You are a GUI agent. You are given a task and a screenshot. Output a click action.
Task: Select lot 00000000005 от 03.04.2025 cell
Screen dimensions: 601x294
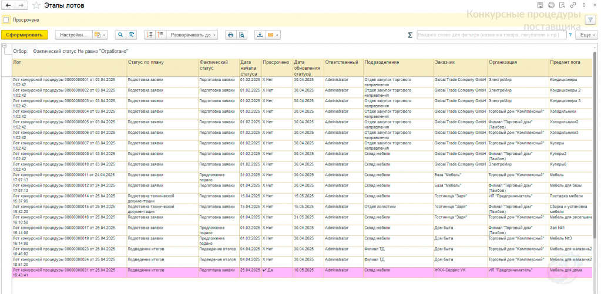click(x=70, y=124)
